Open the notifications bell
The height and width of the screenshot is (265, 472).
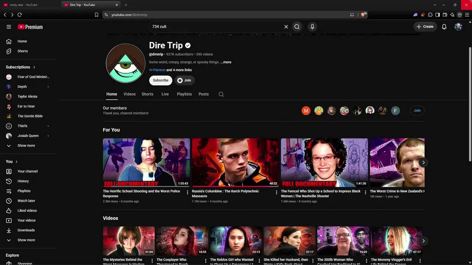(x=444, y=26)
